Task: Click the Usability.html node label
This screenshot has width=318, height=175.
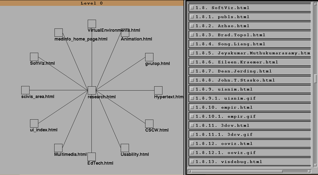Action: click(135, 154)
